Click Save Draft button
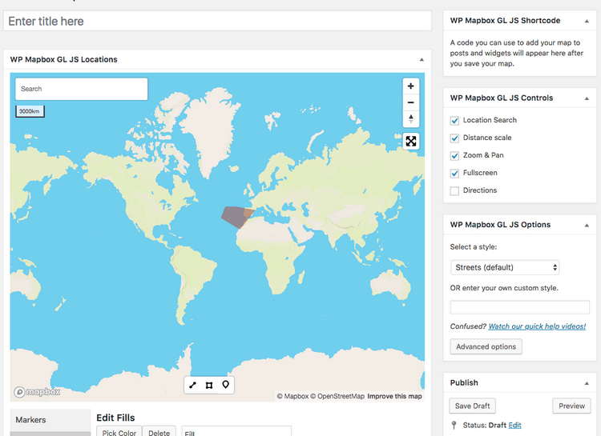This screenshot has width=601, height=436. [x=473, y=406]
